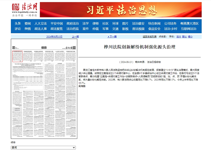
Task: Go to previous issue 上一期
Action: tap(75, 36)
